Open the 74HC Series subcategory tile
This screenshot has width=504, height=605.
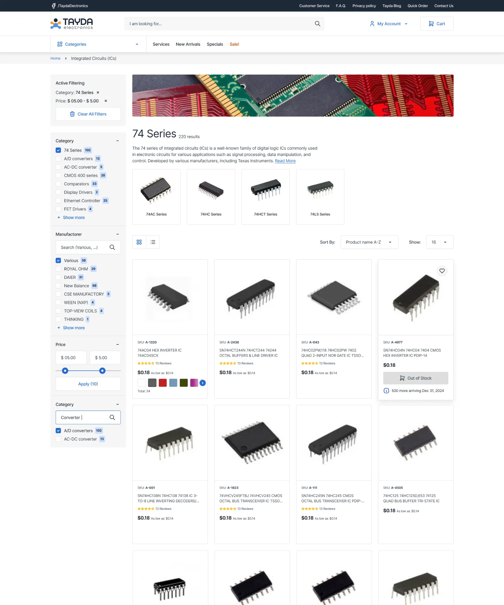[x=211, y=197]
